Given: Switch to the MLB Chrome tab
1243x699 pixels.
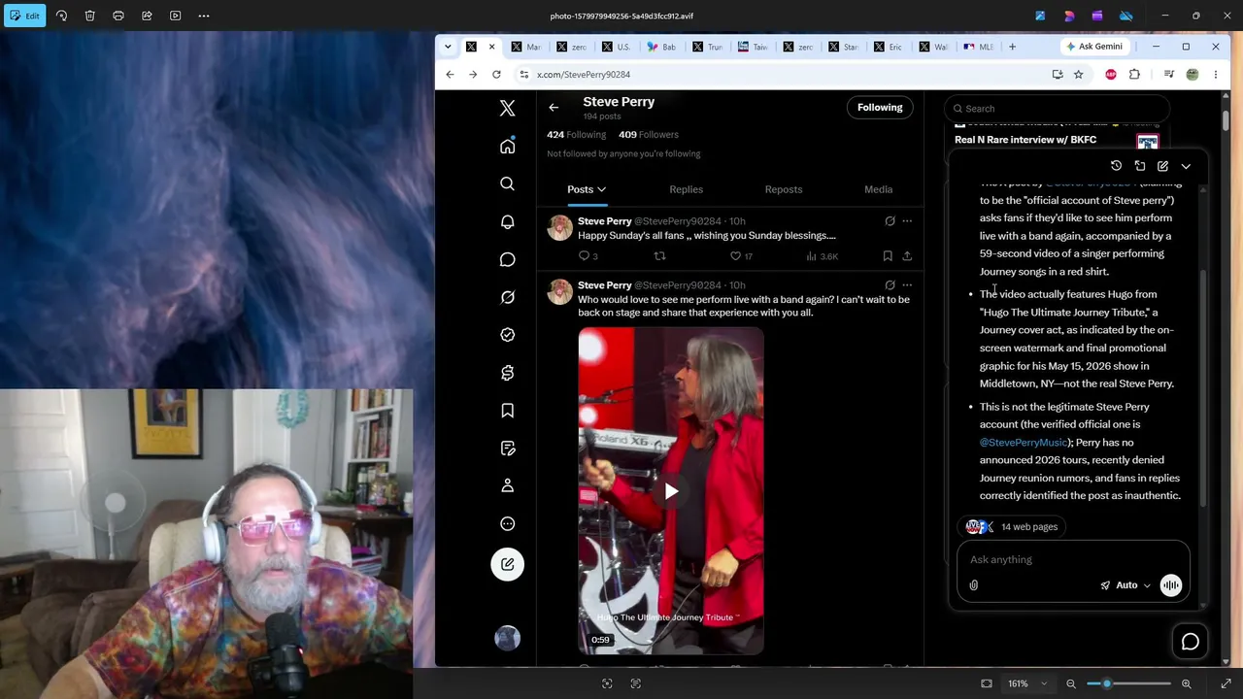Looking at the screenshot, I should pos(979,47).
